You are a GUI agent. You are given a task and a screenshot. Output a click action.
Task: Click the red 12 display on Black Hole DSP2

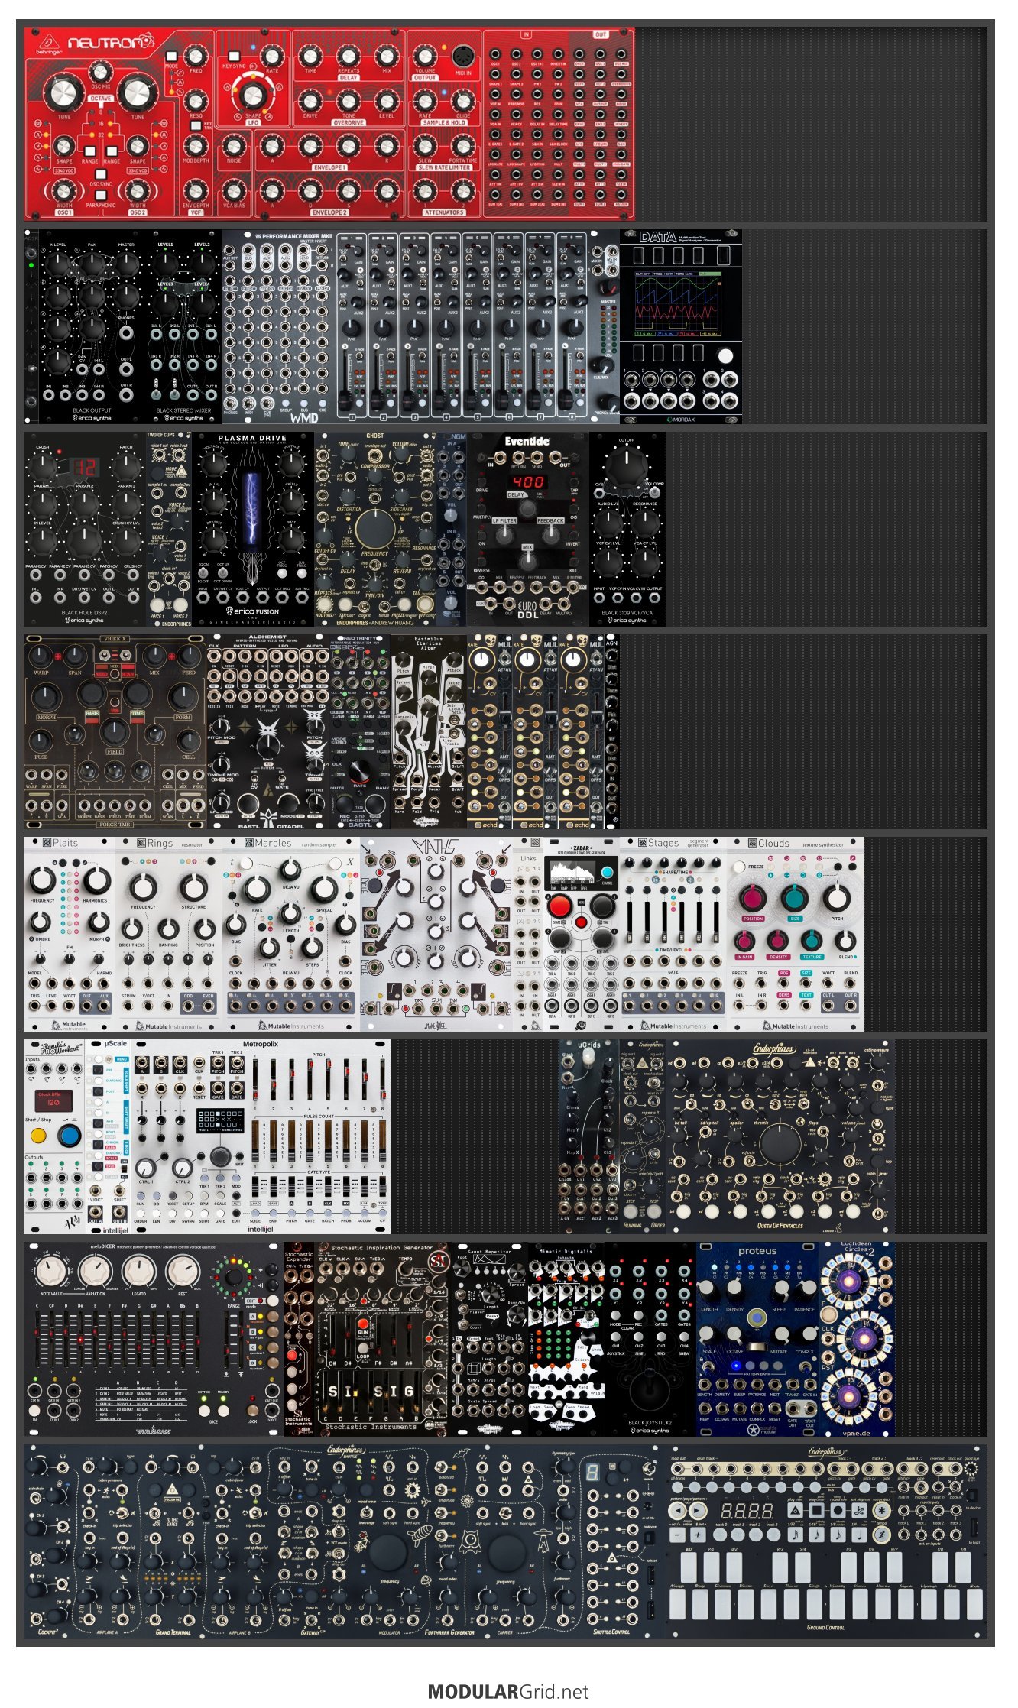84,466
